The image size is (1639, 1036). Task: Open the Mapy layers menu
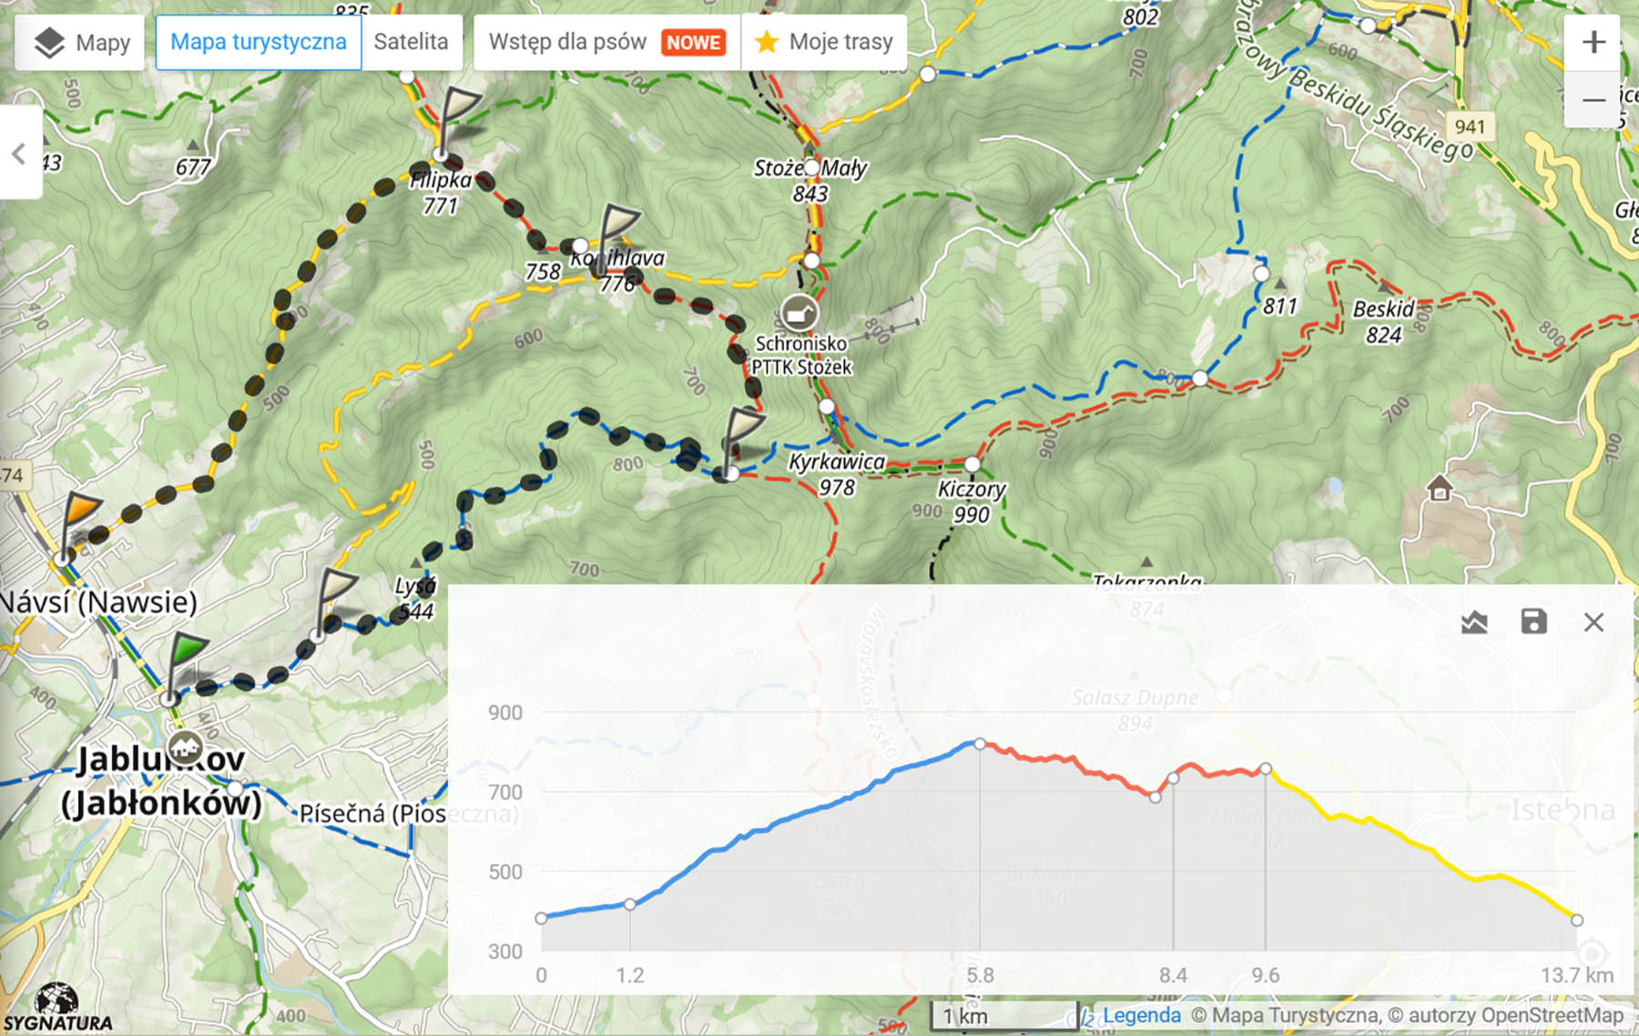point(80,43)
